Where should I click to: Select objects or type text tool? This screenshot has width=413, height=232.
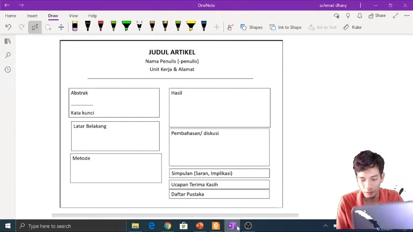point(35,27)
